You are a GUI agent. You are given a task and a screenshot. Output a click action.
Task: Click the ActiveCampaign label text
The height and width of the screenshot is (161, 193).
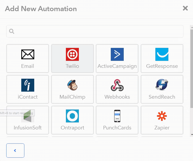117,66
